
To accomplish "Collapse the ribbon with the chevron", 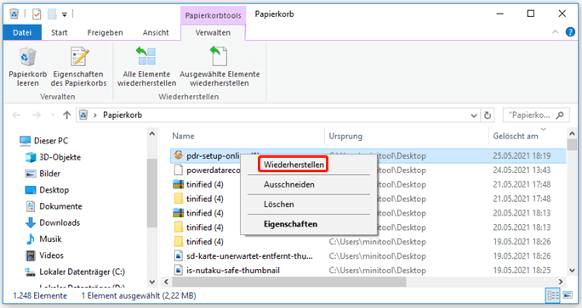I will pos(556,32).
